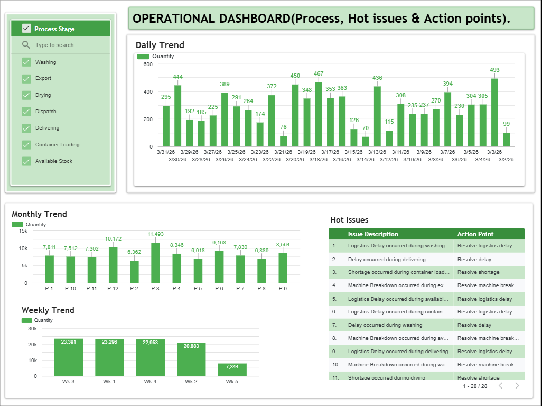
Task: Click the previous-page arrow below Hot Issues
Action: (x=500, y=385)
